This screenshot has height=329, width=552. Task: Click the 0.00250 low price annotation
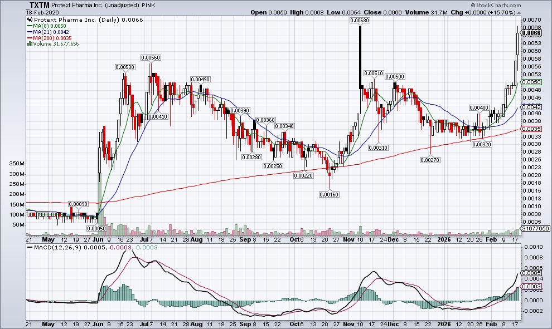[x=273, y=166]
